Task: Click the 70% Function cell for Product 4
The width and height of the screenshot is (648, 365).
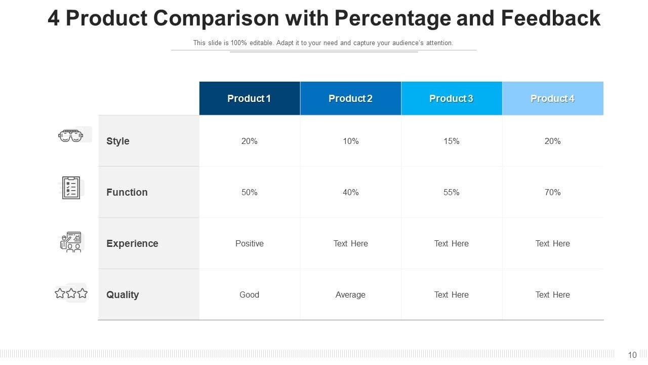Action: 552,192
